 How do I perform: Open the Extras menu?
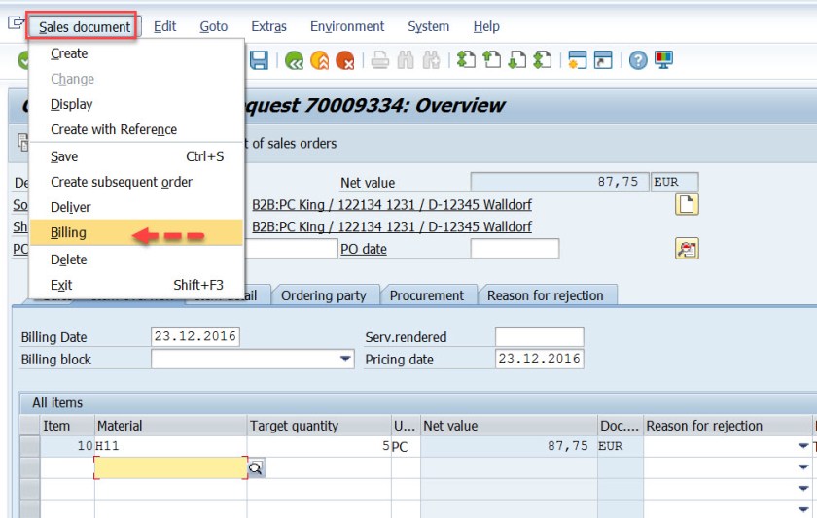pos(268,26)
